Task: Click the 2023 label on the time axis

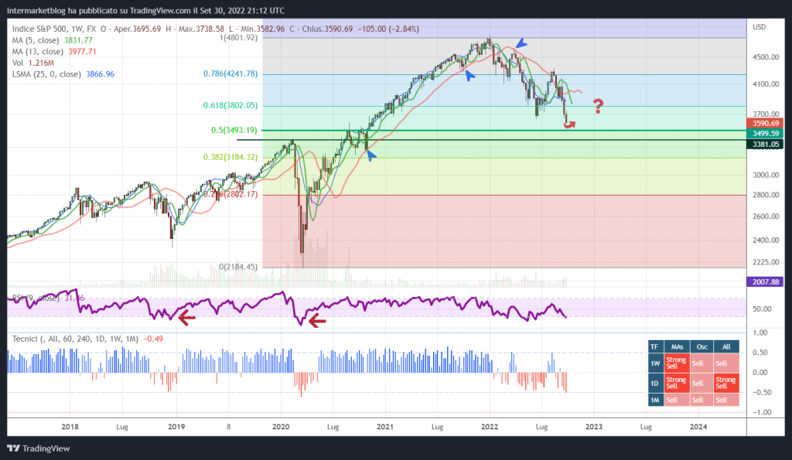Action: pos(594,426)
